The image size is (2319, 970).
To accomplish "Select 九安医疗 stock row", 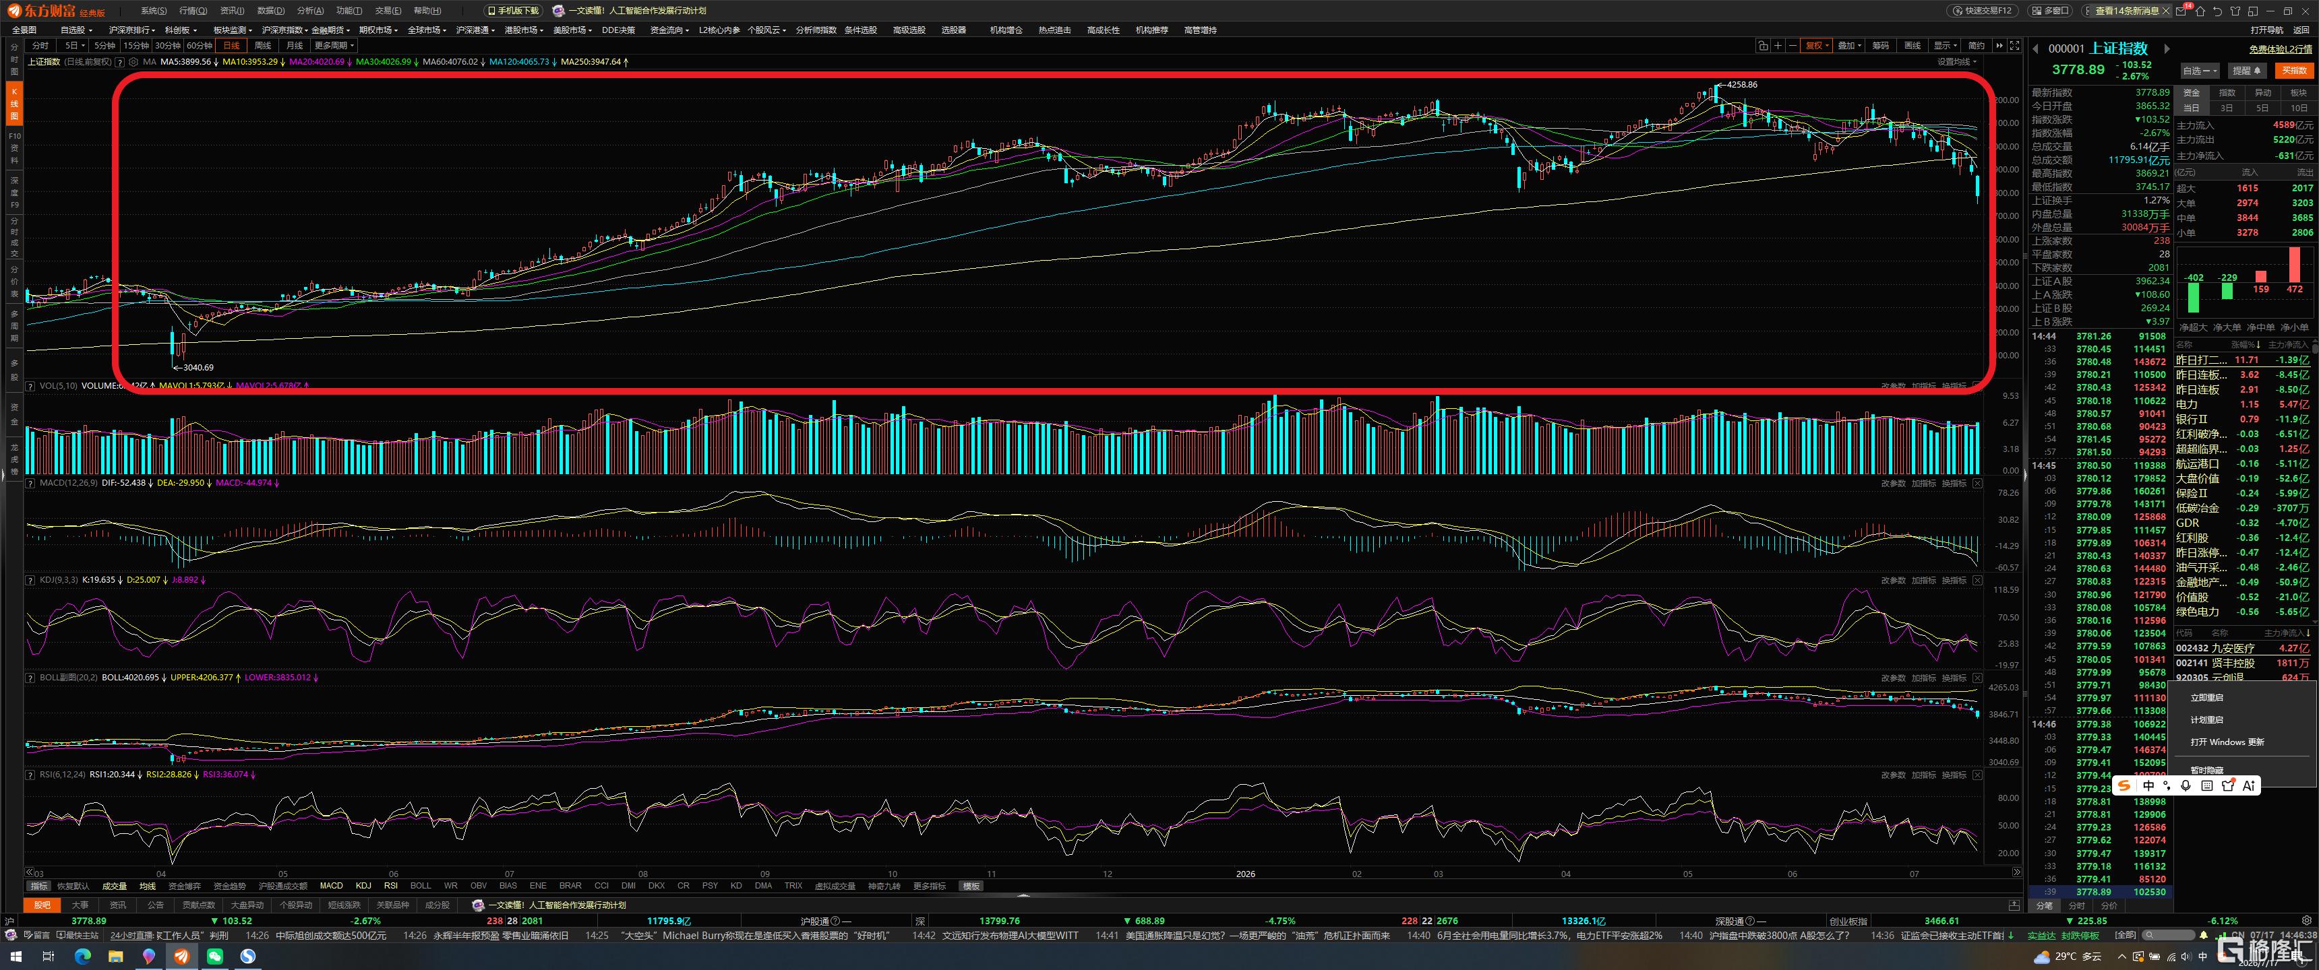I will [x=2242, y=648].
